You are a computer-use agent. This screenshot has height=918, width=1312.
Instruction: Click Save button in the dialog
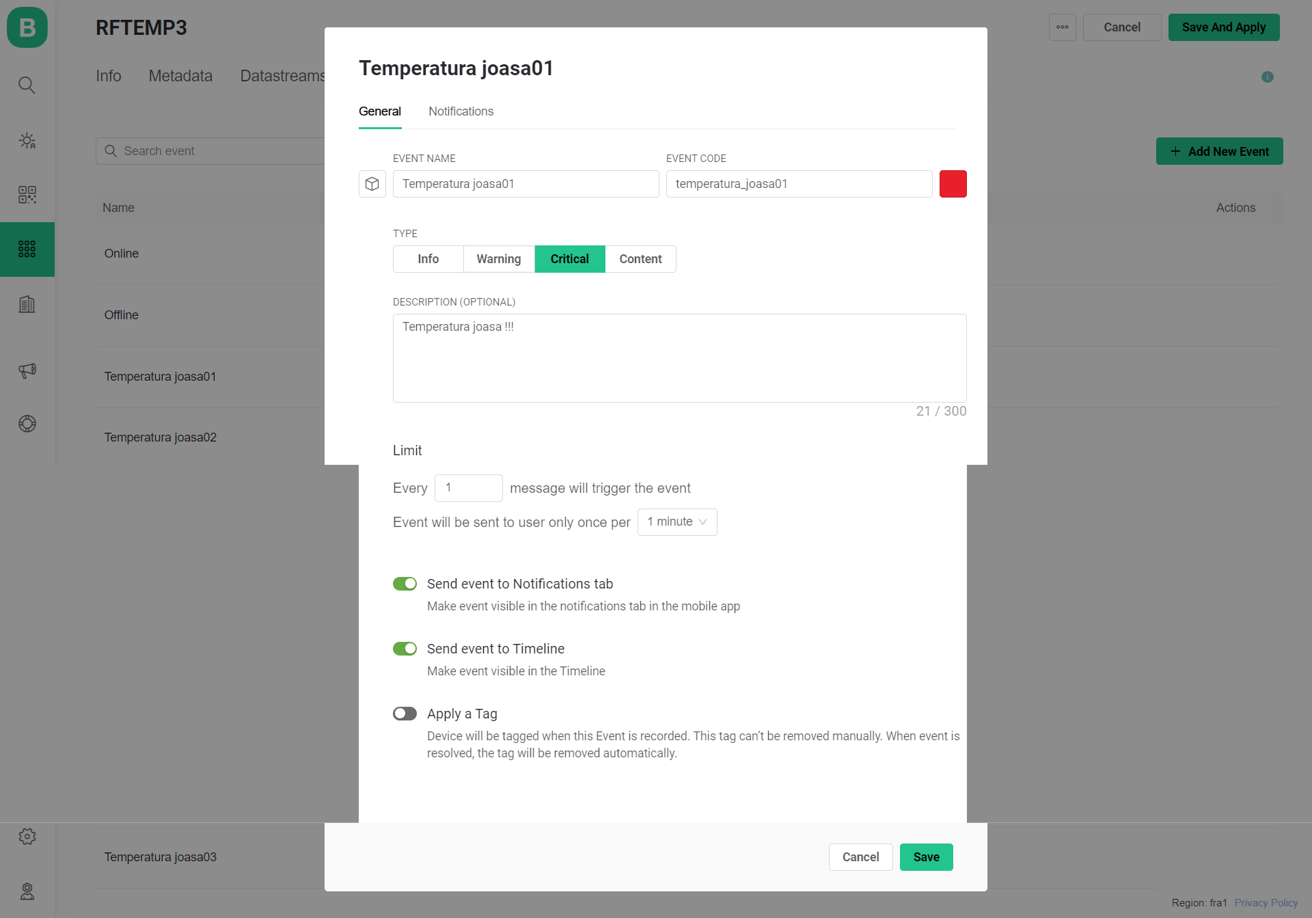(927, 857)
